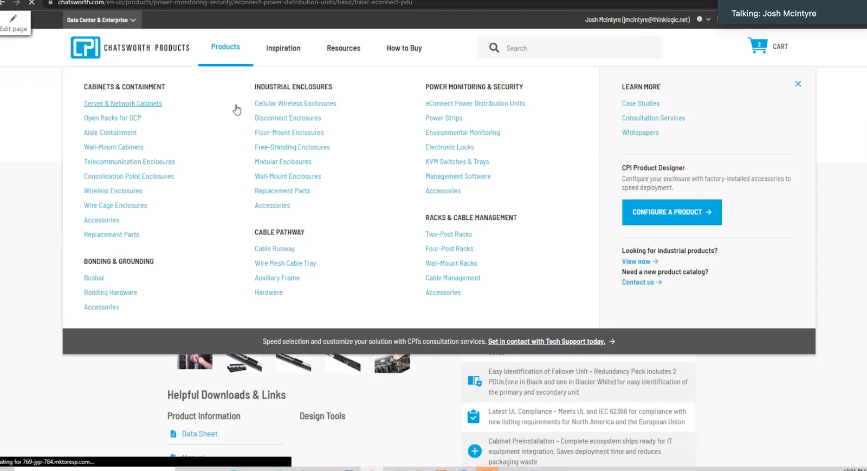Open the Data Sheet download link
Viewport: 867px width, 471px height.
[199, 434]
